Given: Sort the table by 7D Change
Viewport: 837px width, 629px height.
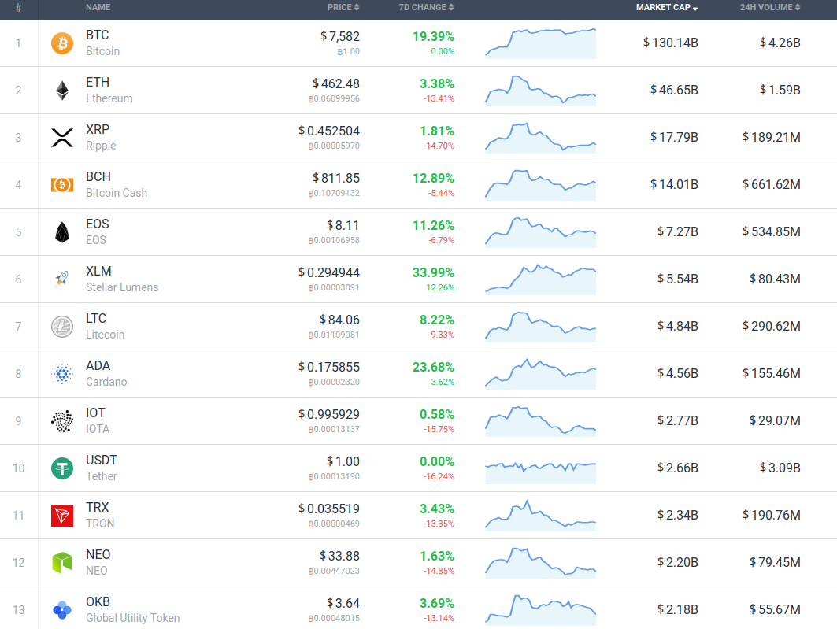Looking at the screenshot, I should 426,7.
